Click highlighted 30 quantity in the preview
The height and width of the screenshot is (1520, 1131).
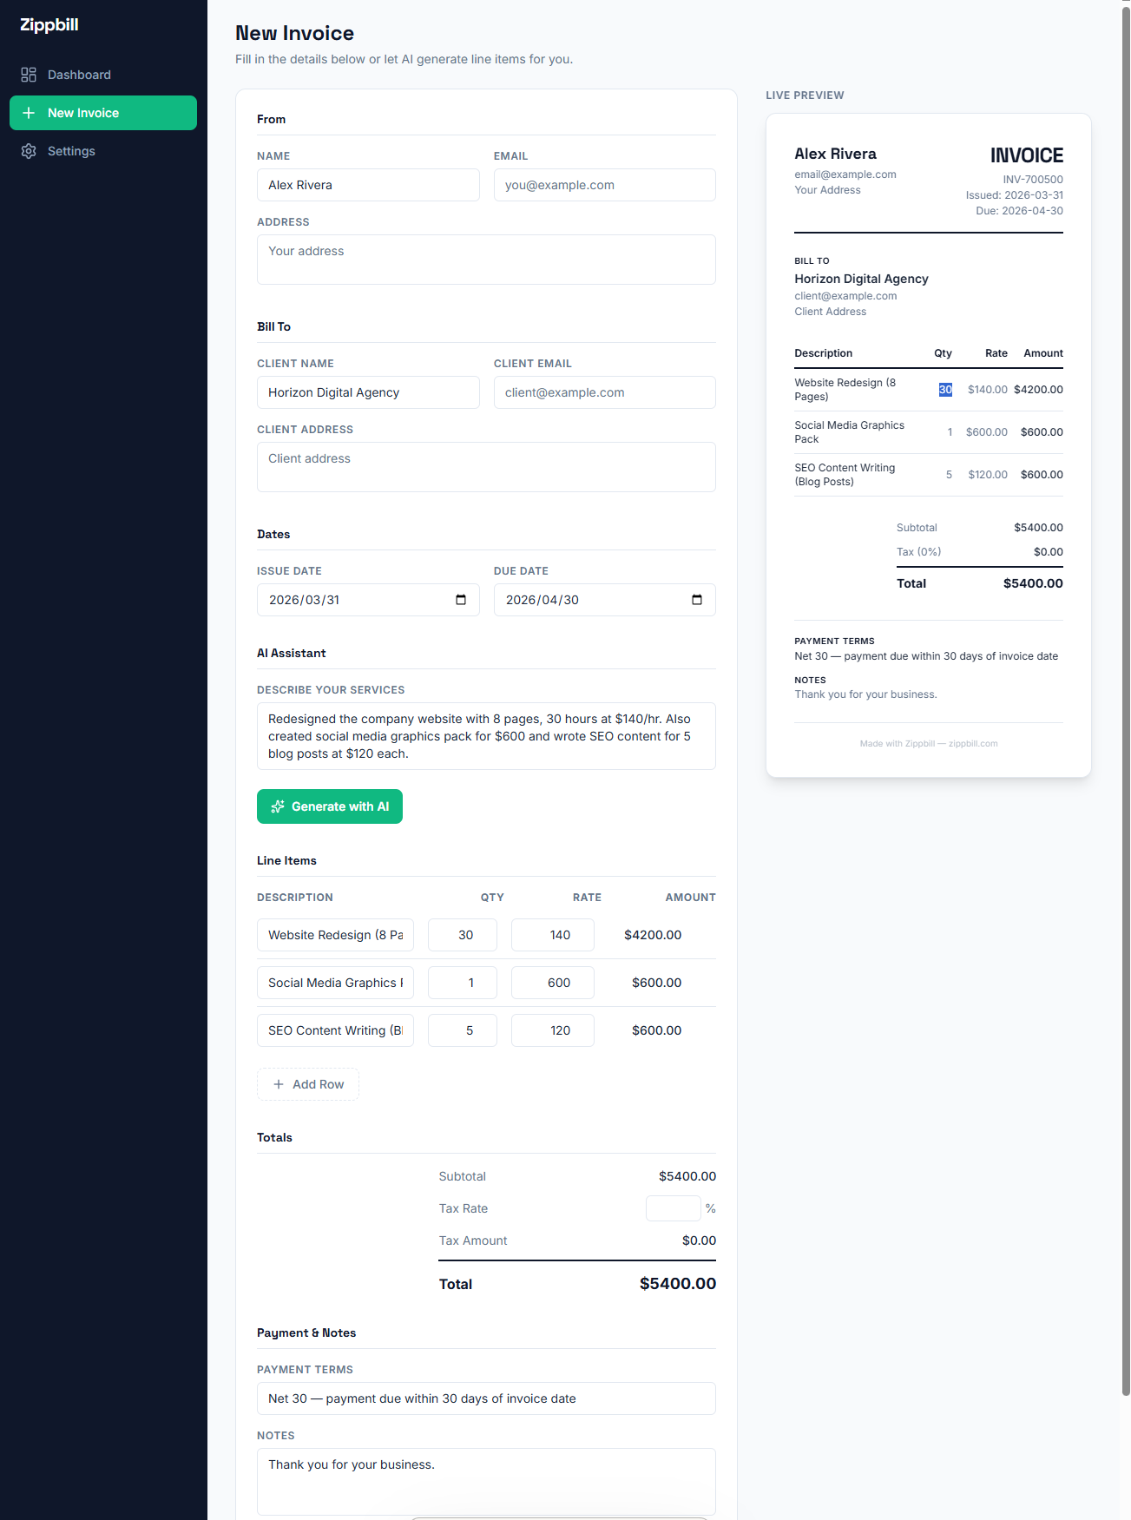click(945, 390)
